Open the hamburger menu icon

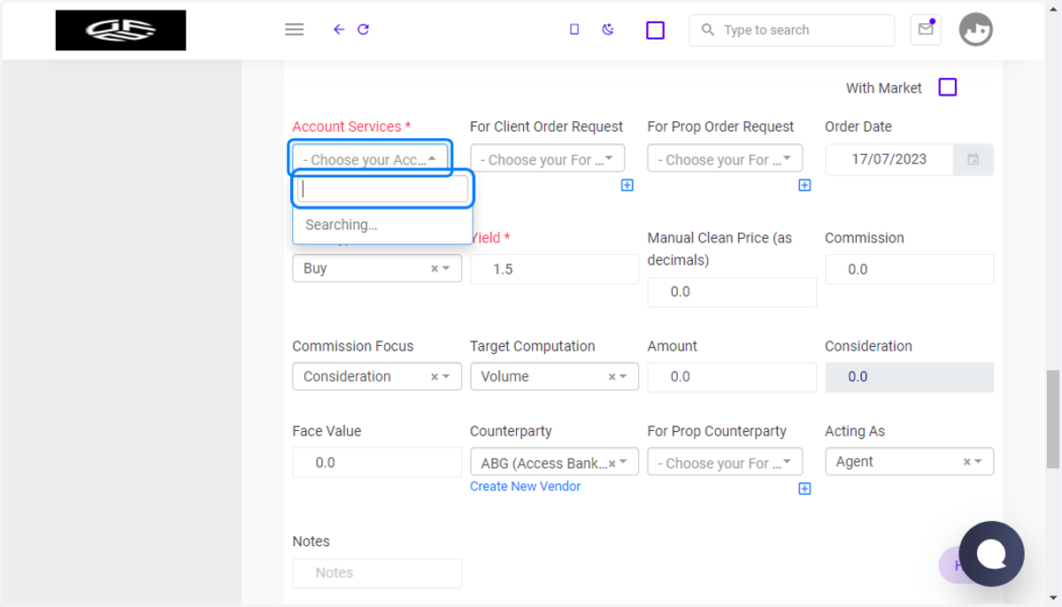tap(295, 29)
